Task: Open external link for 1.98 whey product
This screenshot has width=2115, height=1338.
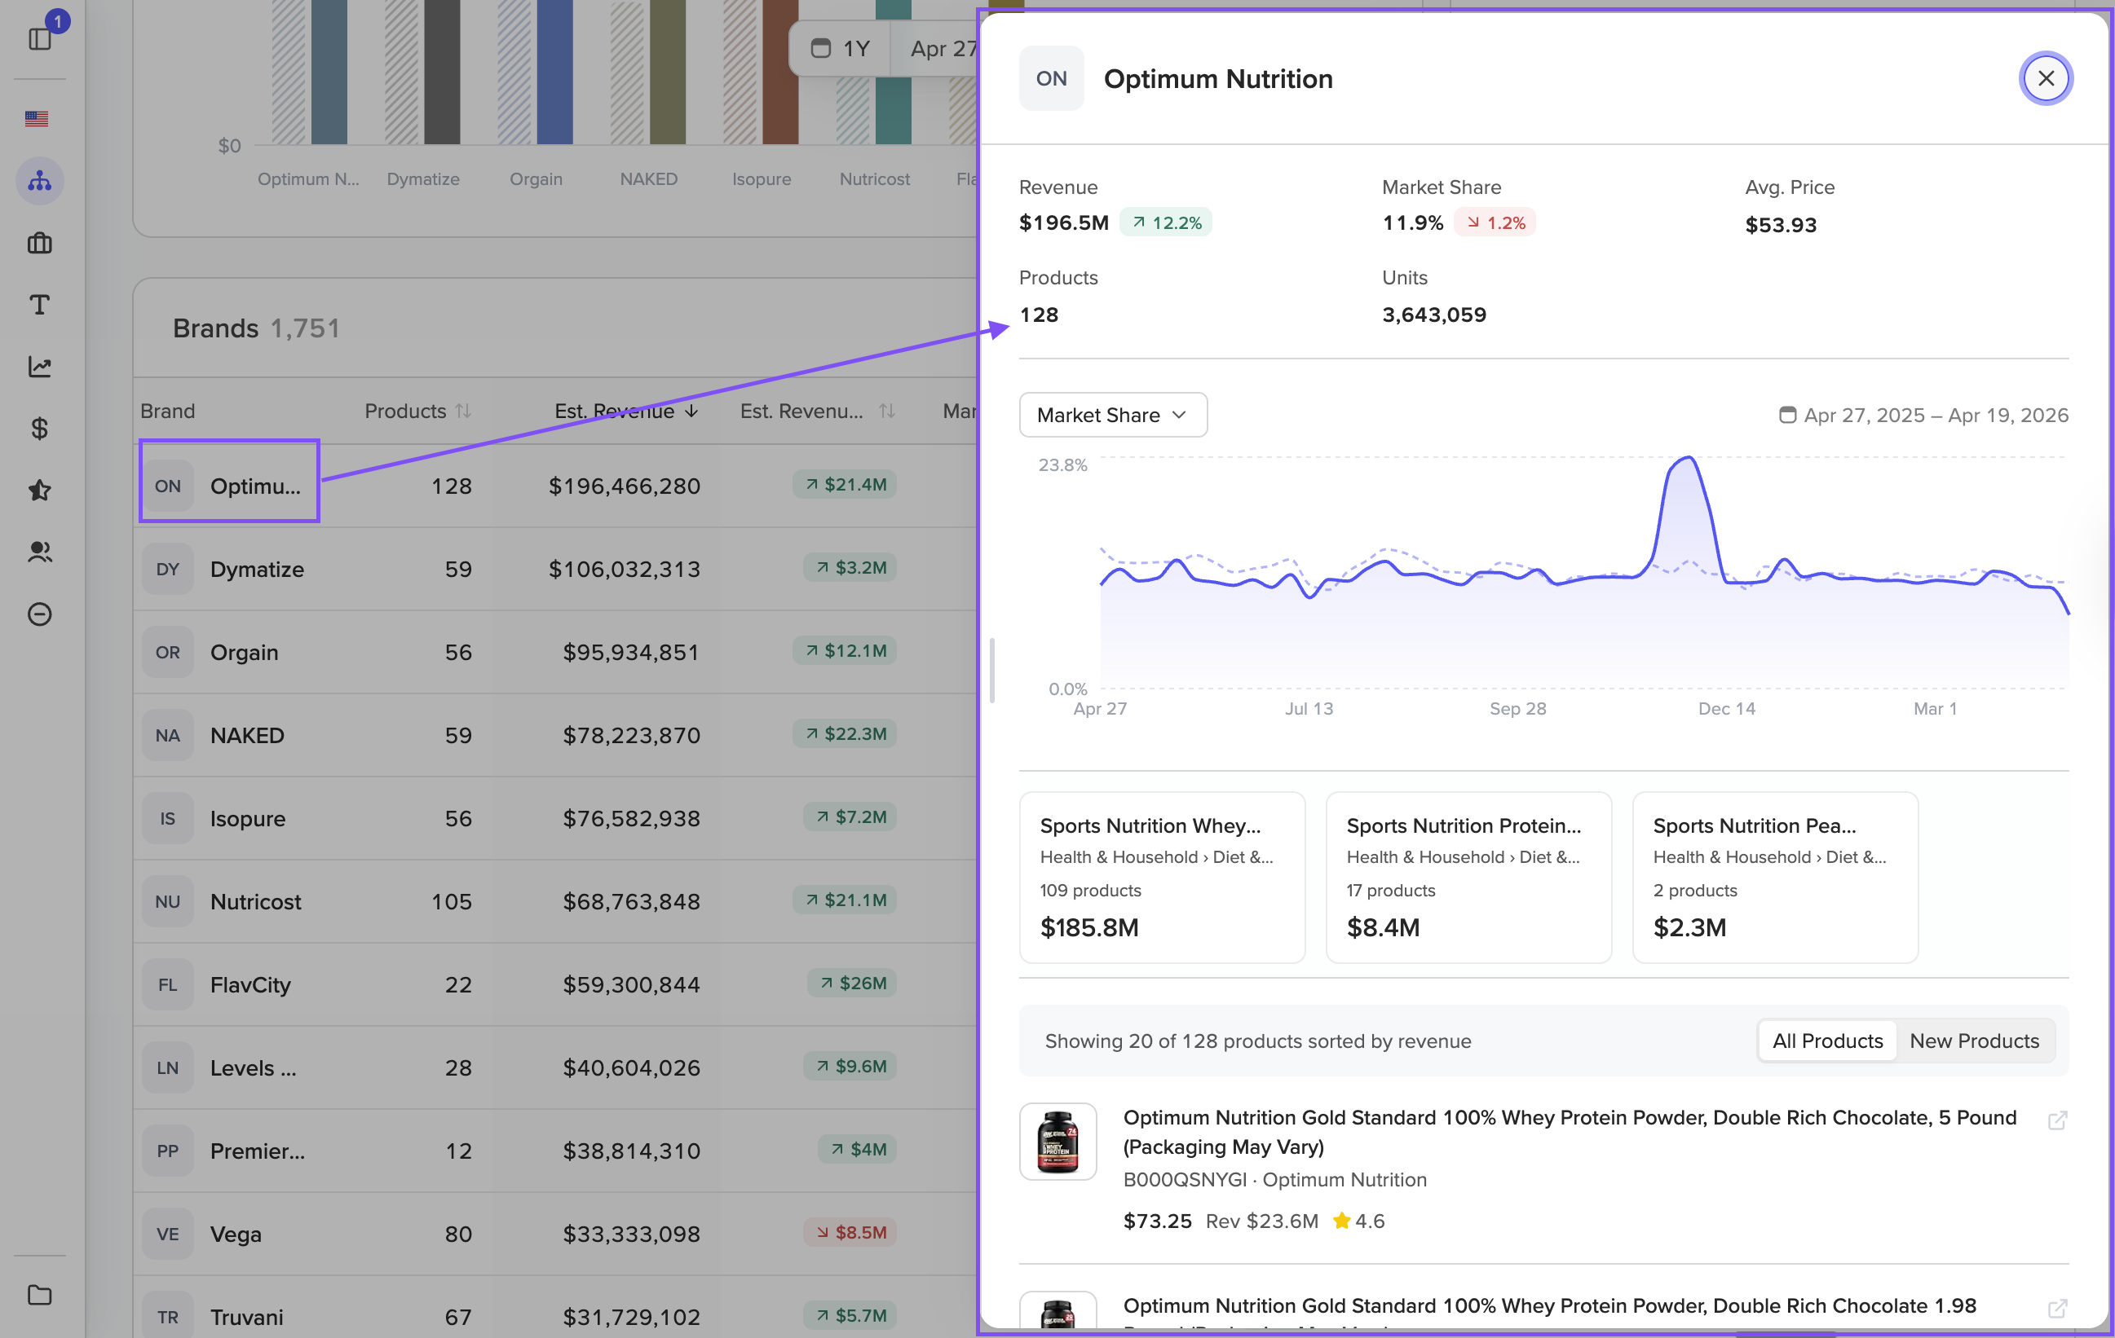Action: (2057, 1308)
